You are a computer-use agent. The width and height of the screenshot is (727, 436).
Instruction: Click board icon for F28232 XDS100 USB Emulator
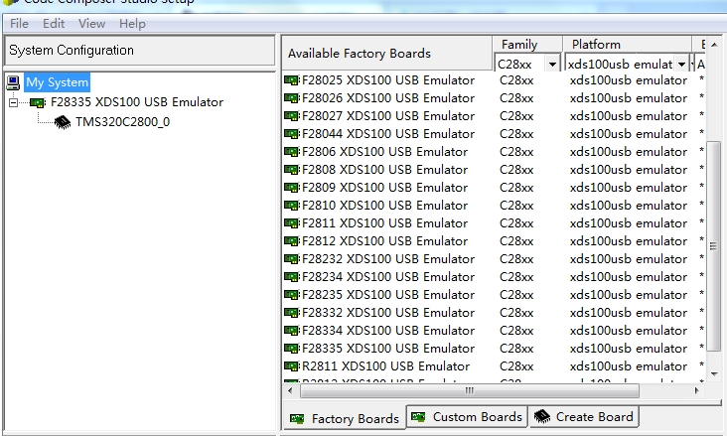[292, 259]
